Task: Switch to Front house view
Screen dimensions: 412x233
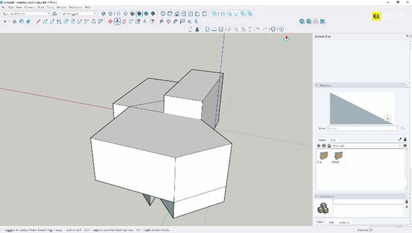Action: pos(177,14)
